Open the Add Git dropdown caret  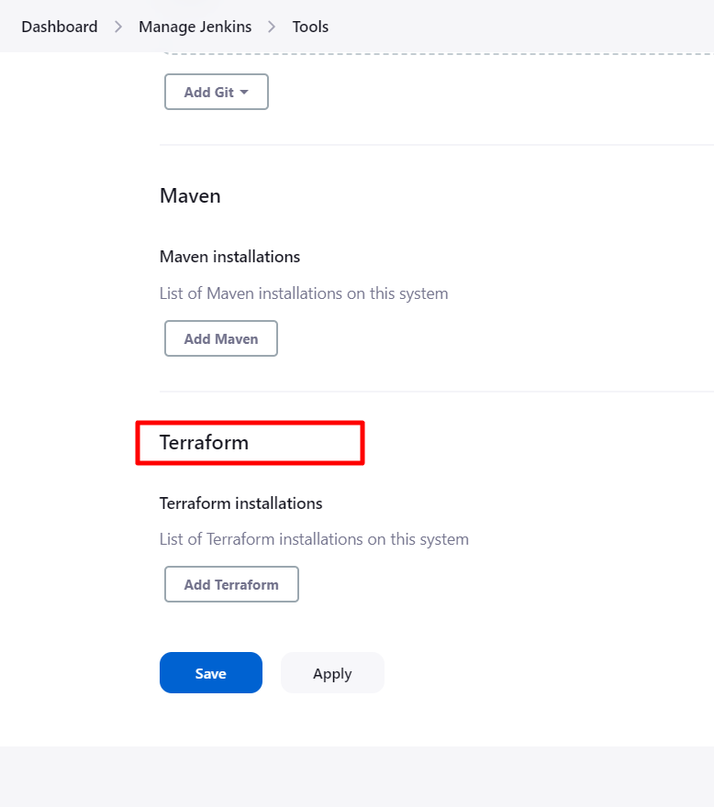tap(244, 92)
